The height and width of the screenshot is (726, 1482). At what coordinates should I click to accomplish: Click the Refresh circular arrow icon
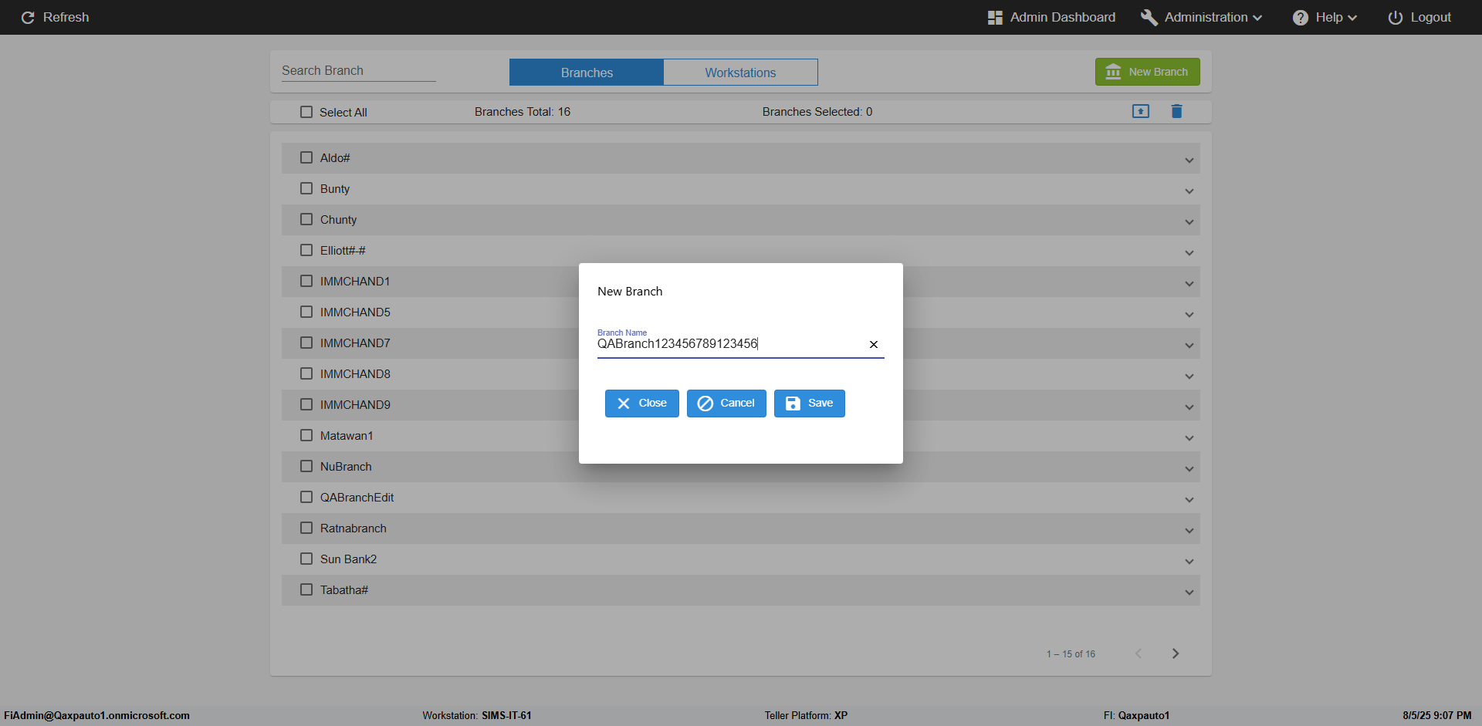28,17
